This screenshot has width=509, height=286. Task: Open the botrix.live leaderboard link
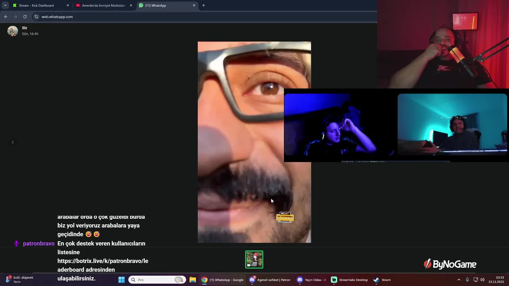103,265
